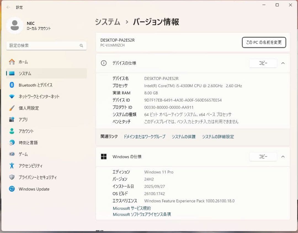Open ゲーム settings page
This screenshot has width=298, height=233.
46,154
